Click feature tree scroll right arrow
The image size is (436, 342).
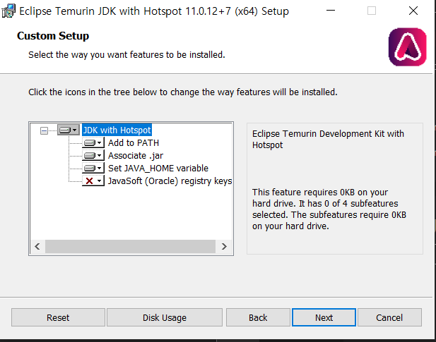tap(224, 246)
